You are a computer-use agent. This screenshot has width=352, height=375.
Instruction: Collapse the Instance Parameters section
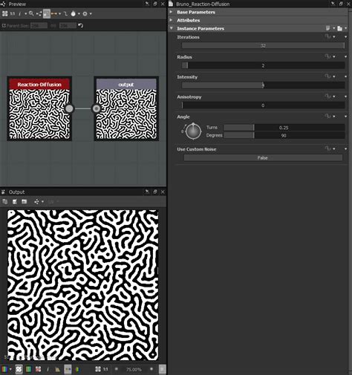click(172, 28)
